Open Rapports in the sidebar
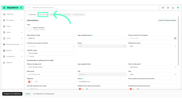This screenshot has width=182, height=102. (9, 62)
